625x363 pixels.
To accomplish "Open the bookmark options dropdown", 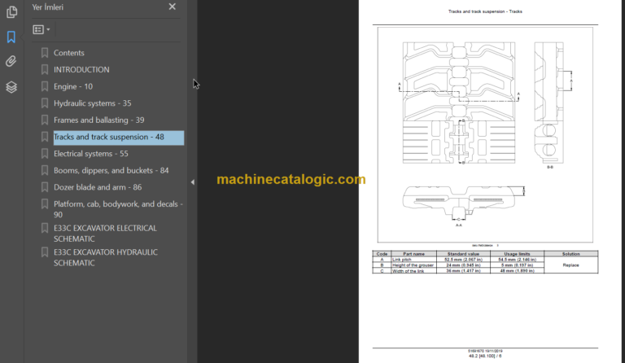I will click(42, 29).
